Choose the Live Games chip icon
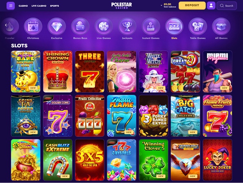Screen dimensions: 243x183 pyautogui.click(x=104, y=27)
